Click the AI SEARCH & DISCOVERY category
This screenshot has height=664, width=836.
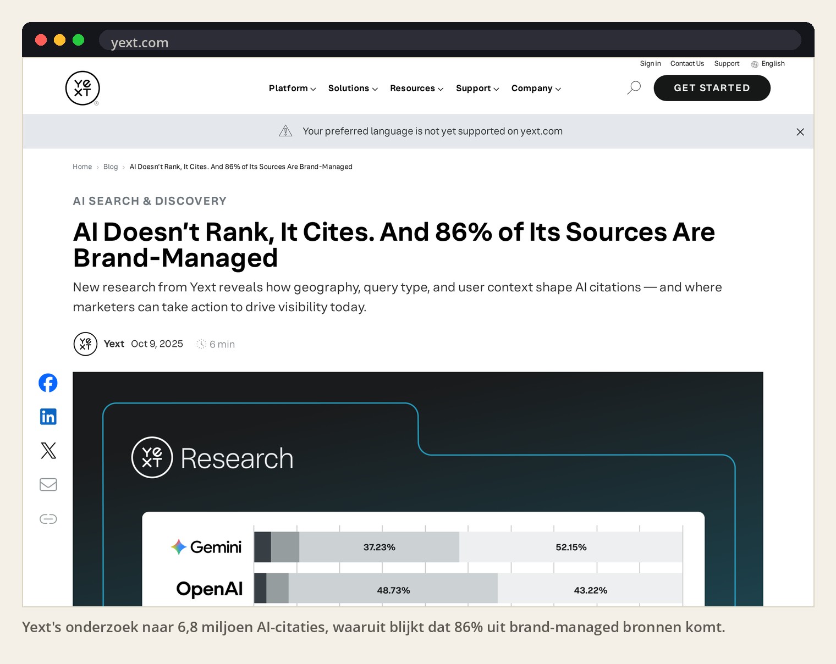point(150,201)
